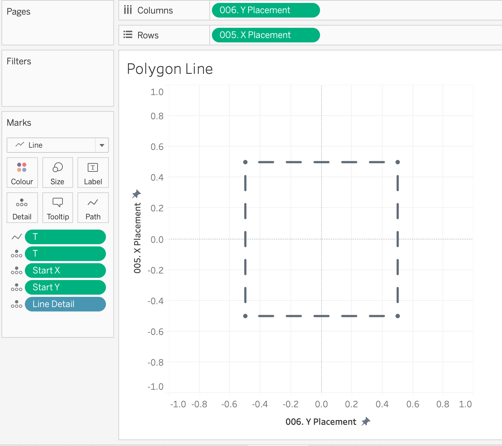The width and height of the screenshot is (502, 446).
Task: Click the pin icon above 005. X Placement axis
Action: pos(137,193)
